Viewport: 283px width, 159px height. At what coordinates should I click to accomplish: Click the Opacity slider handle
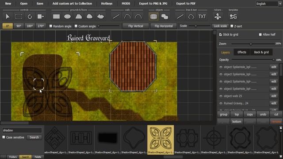pyautogui.click(x=273, y=60)
